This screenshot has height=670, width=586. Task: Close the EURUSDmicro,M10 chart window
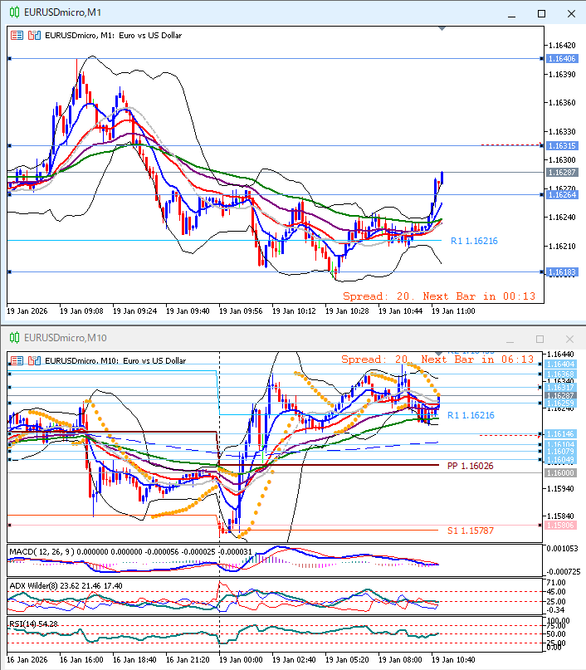coord(569,339)
